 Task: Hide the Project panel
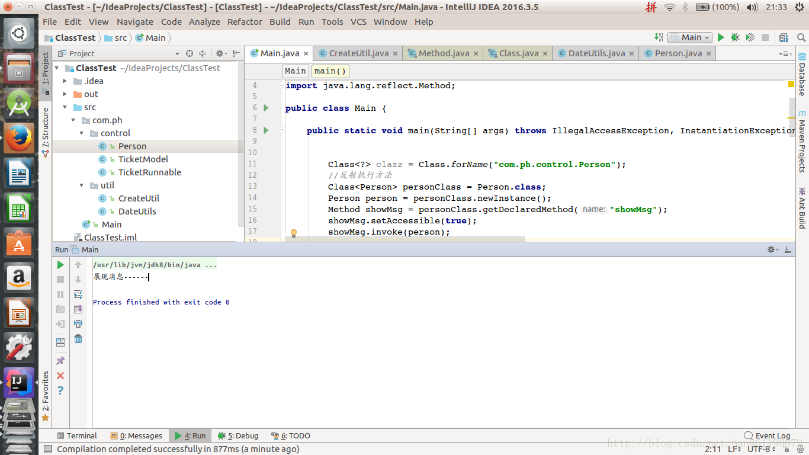point(235,53)
